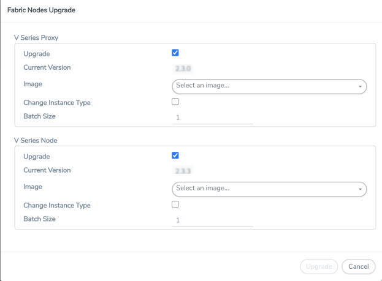
Task: Click the V Series Node image dropdown arrow
Action: tap(360, 189)
